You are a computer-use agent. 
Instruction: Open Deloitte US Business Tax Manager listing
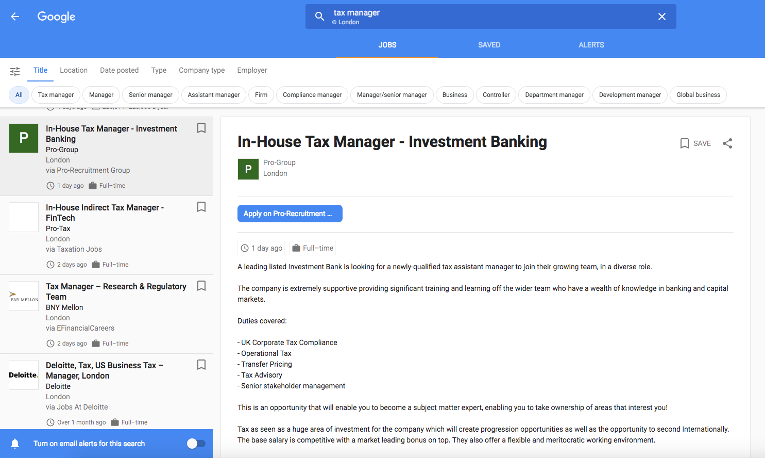tap(106, 391)
